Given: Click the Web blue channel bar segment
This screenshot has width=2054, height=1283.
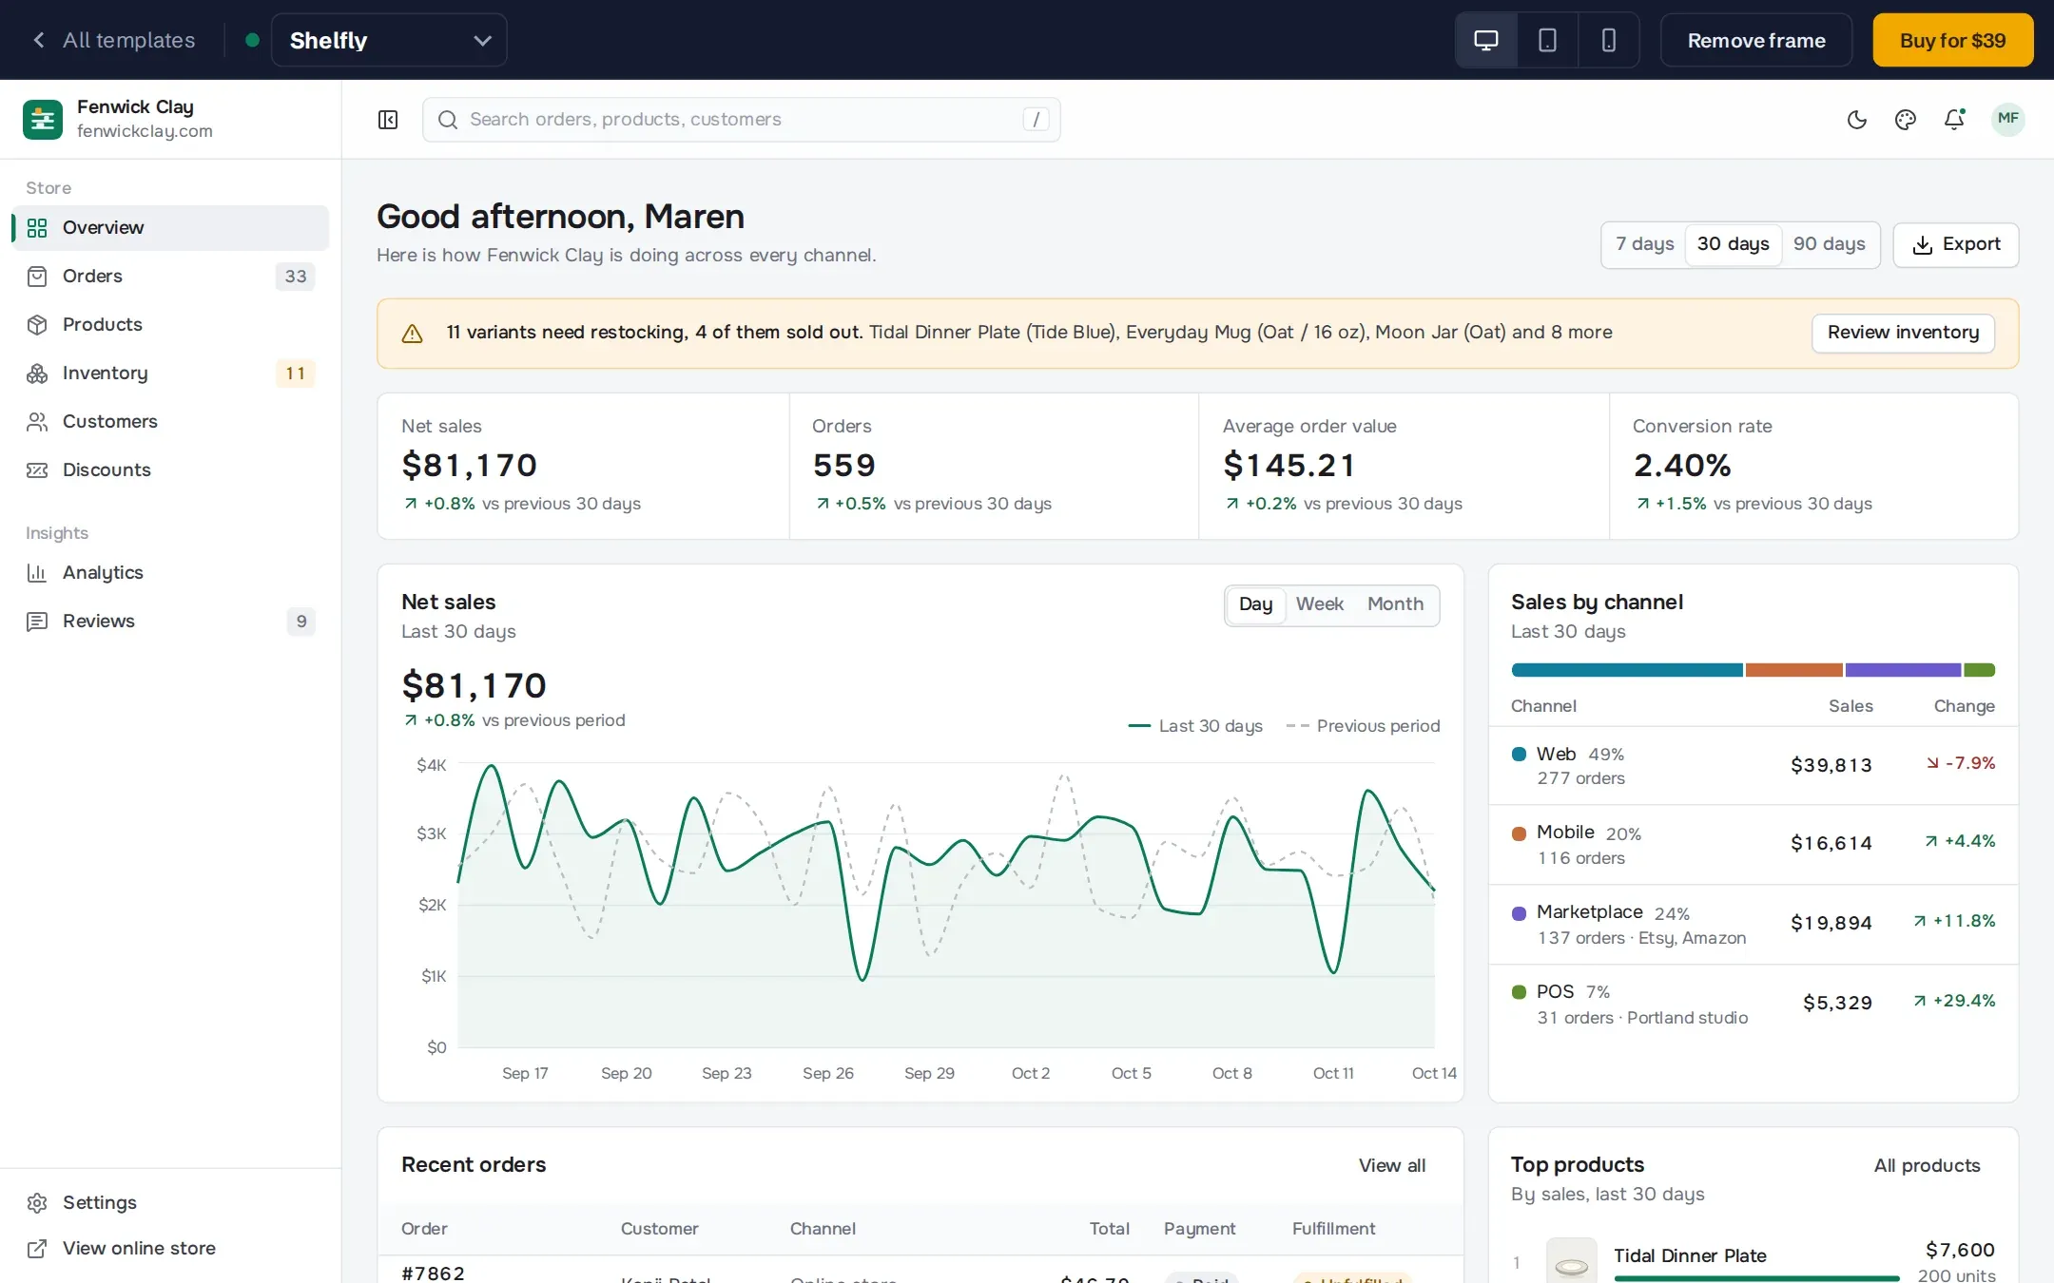Looking at the screenshot, I should point(1626,670).
